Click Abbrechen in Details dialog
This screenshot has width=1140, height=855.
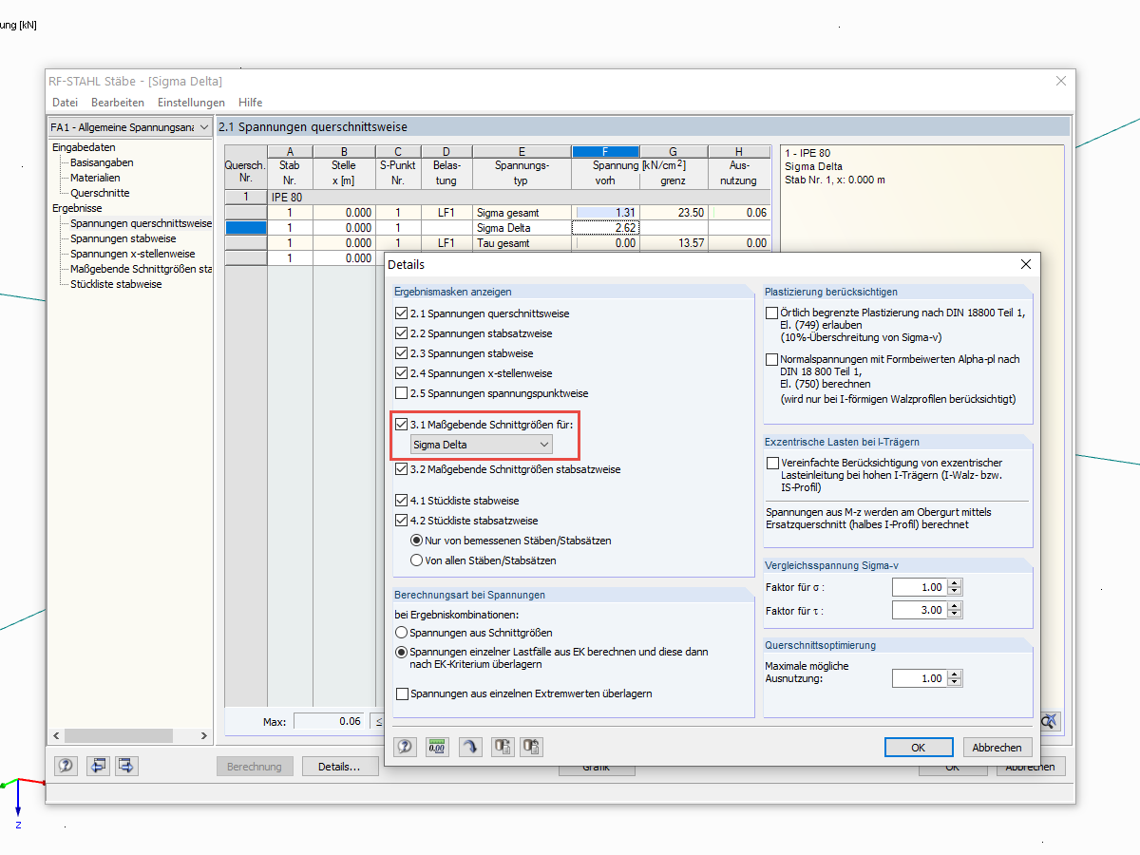997,748
